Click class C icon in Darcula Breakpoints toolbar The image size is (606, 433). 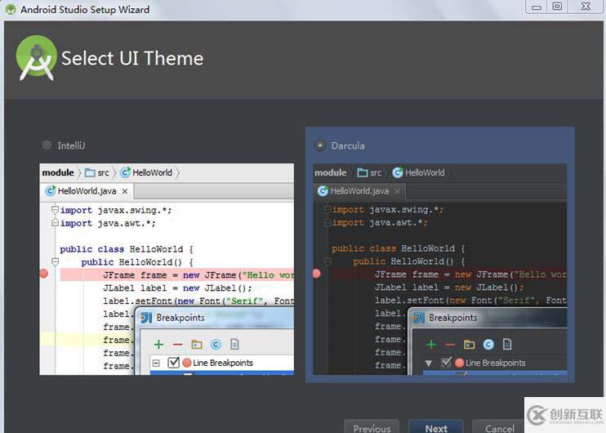488,345
